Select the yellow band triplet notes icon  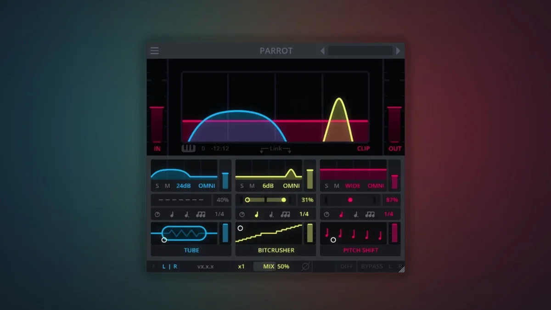pyautogui.click(x=285, y=214)
